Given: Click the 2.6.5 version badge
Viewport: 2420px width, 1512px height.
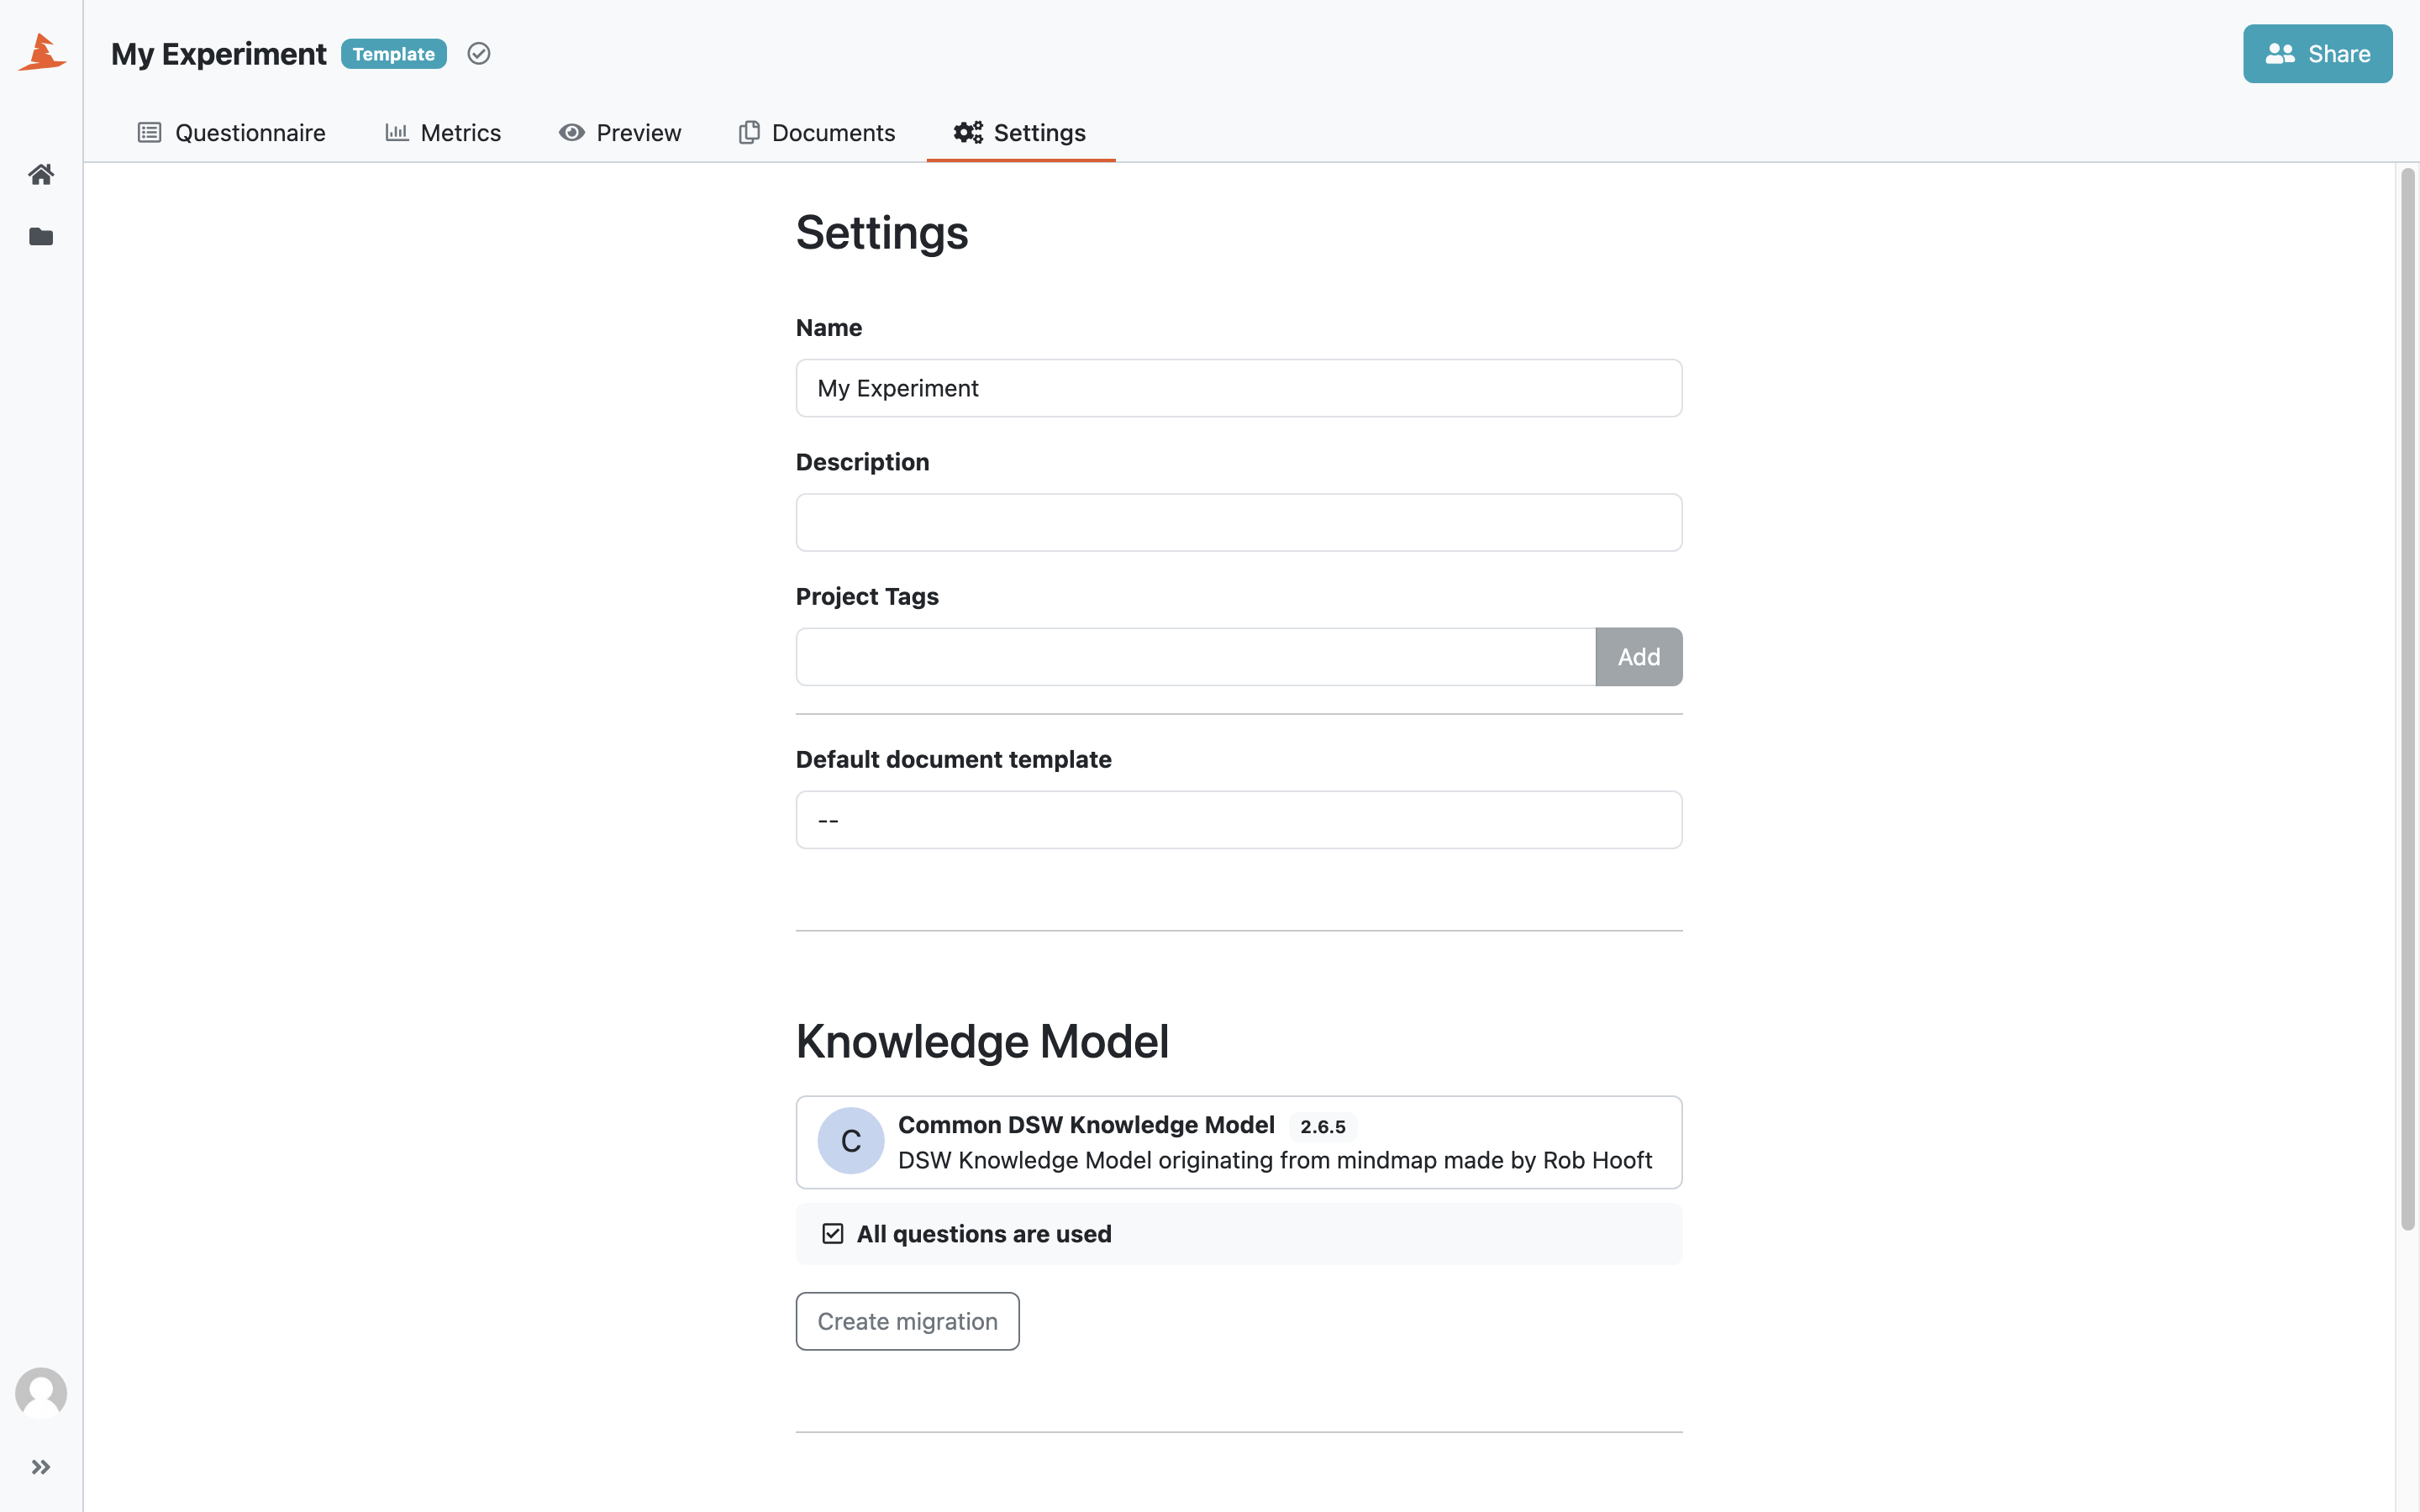Looking at the screenshot, I should (1323, 1127).
